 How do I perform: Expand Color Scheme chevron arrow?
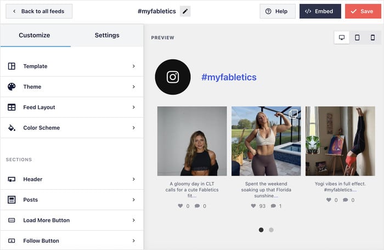[134, 128]
